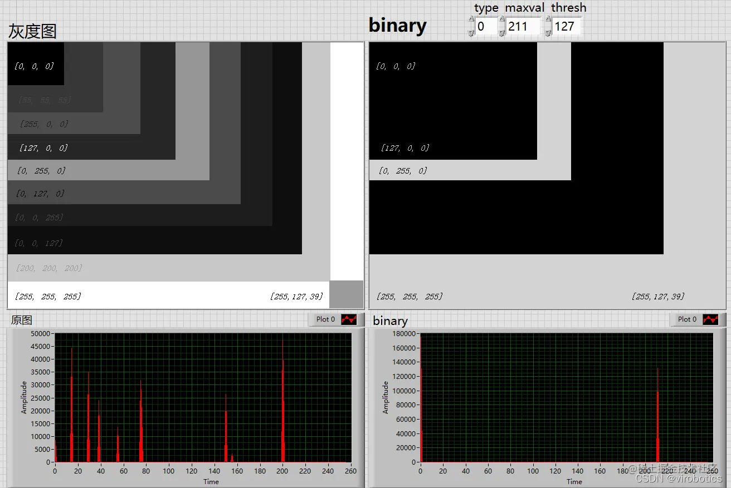Click the red plot sample icon in binary graph legend

[x=710, y=319]
